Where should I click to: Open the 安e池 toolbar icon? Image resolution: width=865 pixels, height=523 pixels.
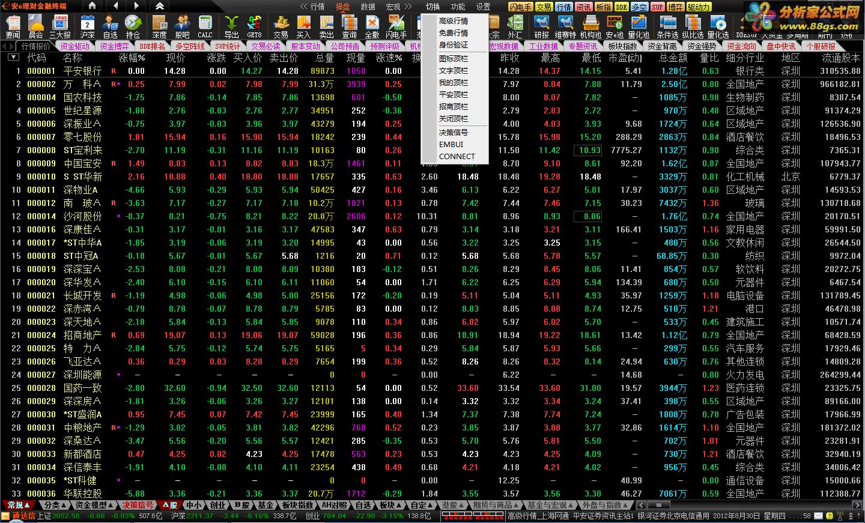coord(615,27)
